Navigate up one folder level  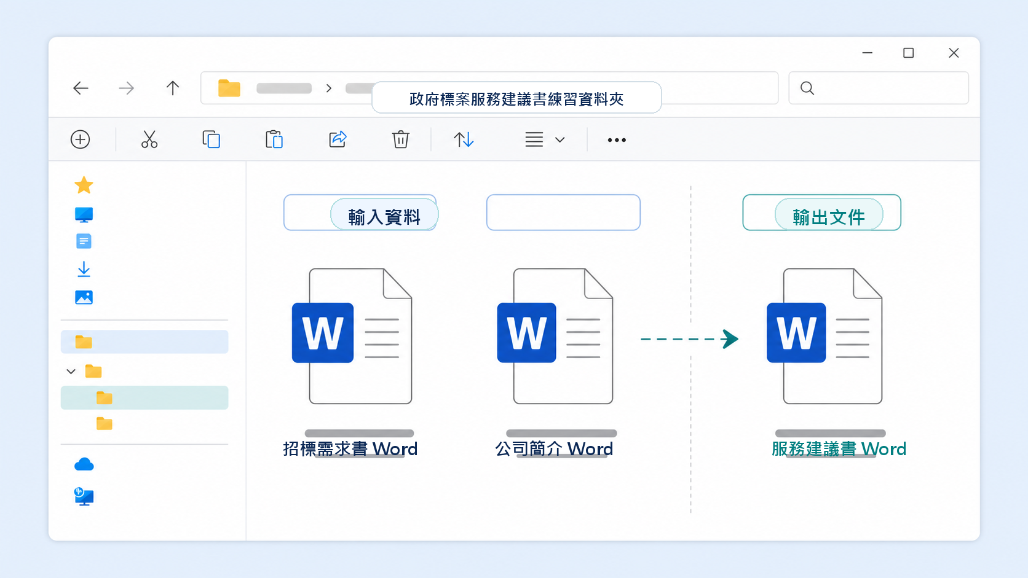[173, 88]
